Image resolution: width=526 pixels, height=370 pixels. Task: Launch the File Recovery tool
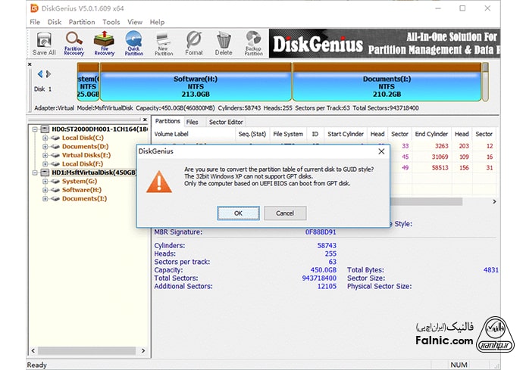point(104,43)
